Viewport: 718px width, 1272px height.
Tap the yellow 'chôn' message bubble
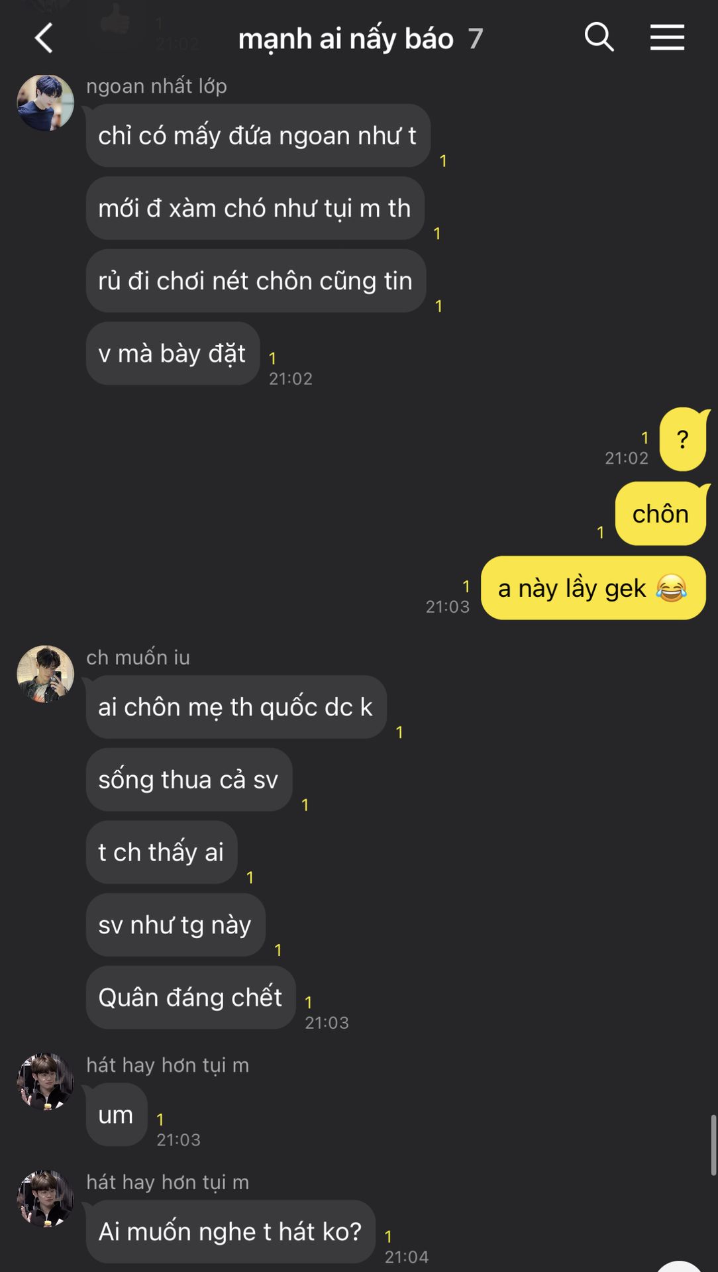tap(661, 514)
